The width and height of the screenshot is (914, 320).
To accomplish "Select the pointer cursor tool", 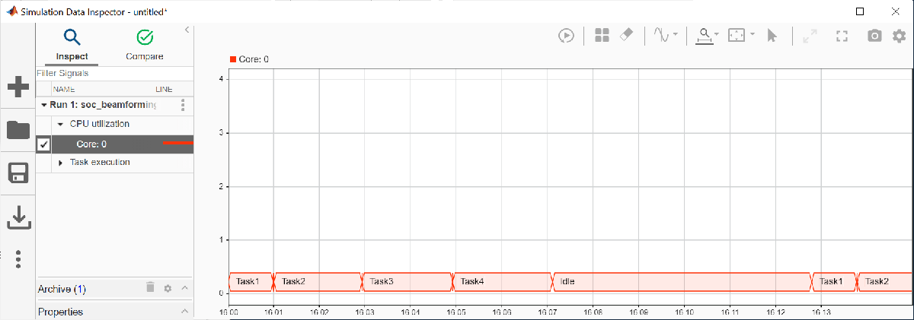I will tap(772, 35).
